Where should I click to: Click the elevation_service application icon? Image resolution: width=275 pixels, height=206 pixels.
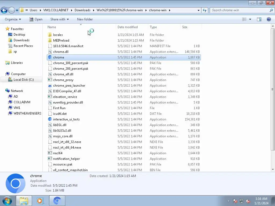50,97
